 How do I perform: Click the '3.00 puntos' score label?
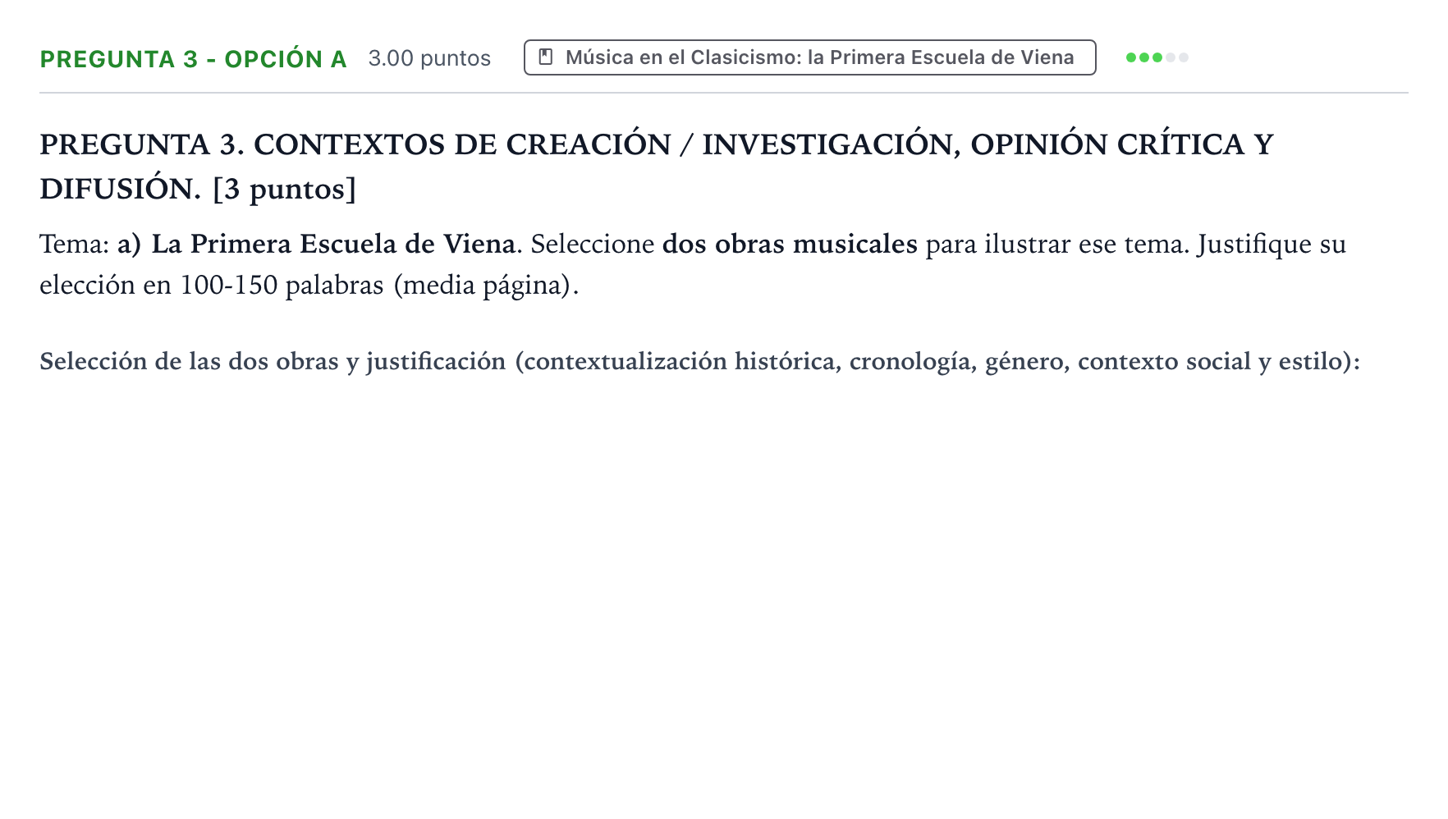tap(429, 58)
